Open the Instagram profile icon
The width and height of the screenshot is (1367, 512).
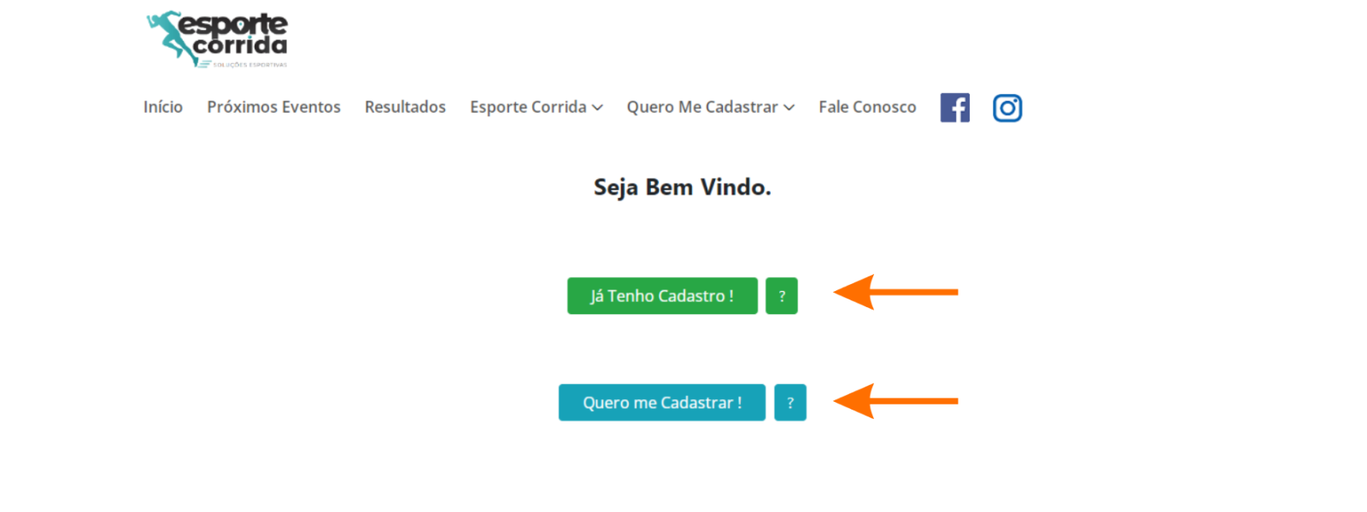(1007, 108)
